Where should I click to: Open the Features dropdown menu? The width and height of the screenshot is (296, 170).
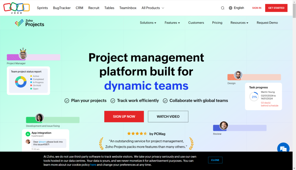click(x=172, y=23)
